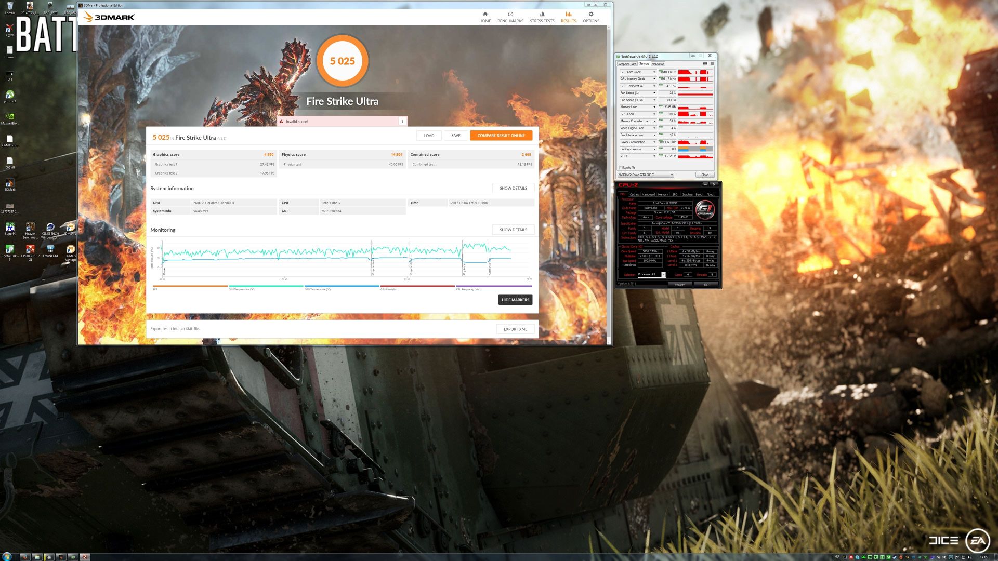Viewport: 998px width, 561px height.
Task: Open the CPU-Z Bench tab
Action: click(700, 195)
